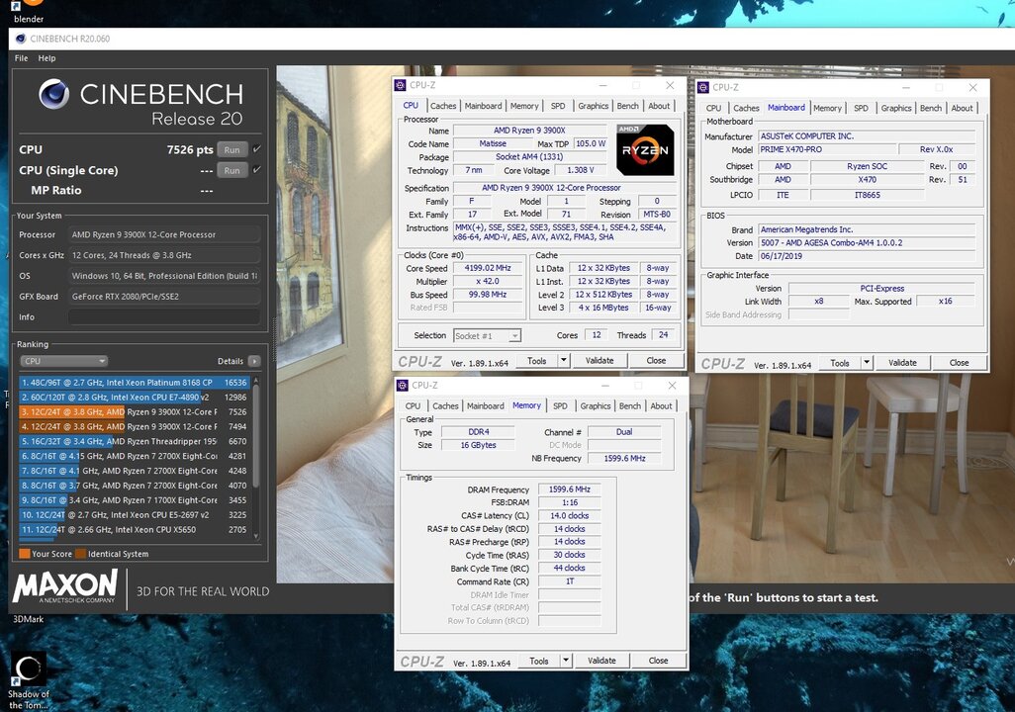This screenshot has height=712, width=1015.
Task: Click Validate in the CPU-Z Memory window
Action: coord(602,661)
